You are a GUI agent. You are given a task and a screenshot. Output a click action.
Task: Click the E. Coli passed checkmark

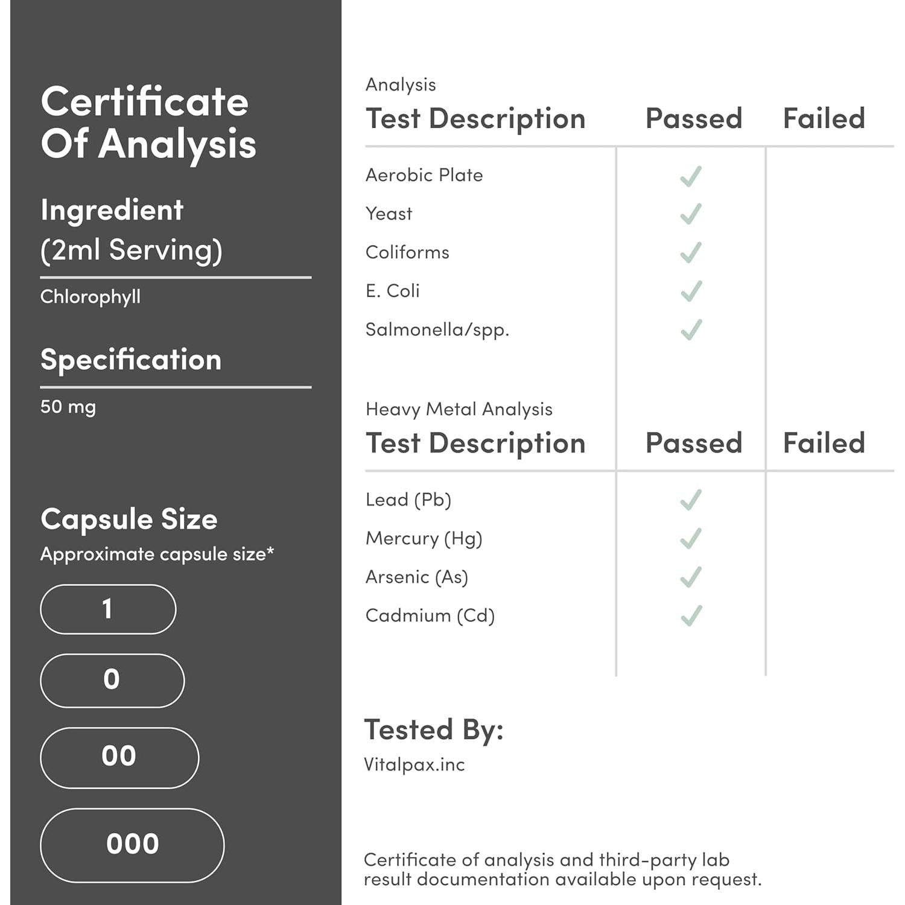pos(691,291)
